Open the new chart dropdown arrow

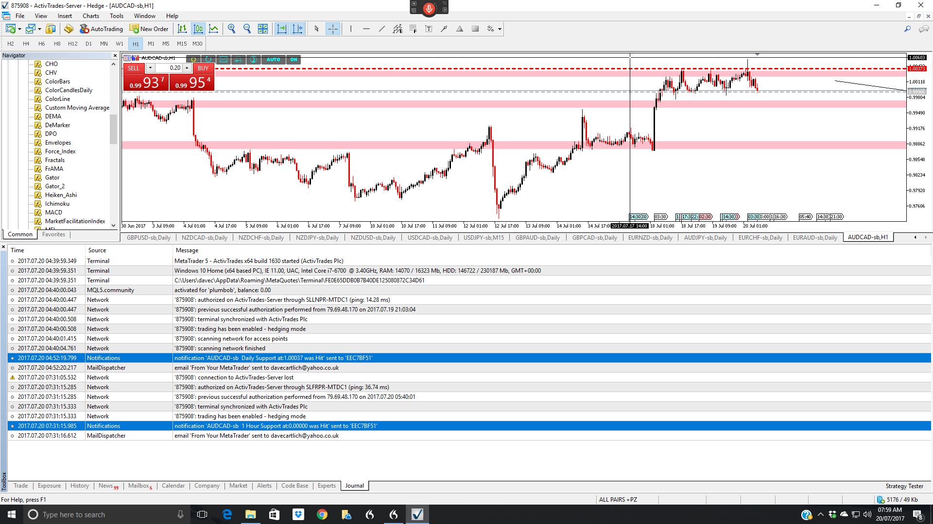pyautogui.click(x=19, y=29)
